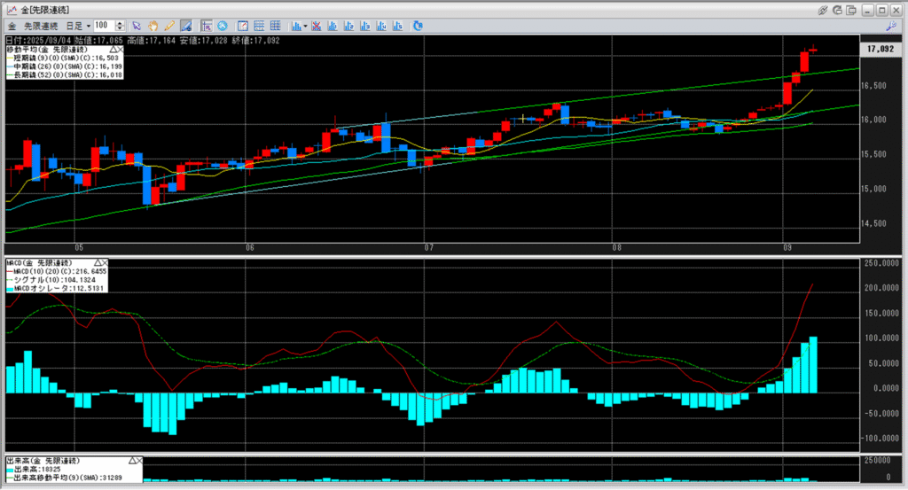Pick the pencil drawing tool

168,26
